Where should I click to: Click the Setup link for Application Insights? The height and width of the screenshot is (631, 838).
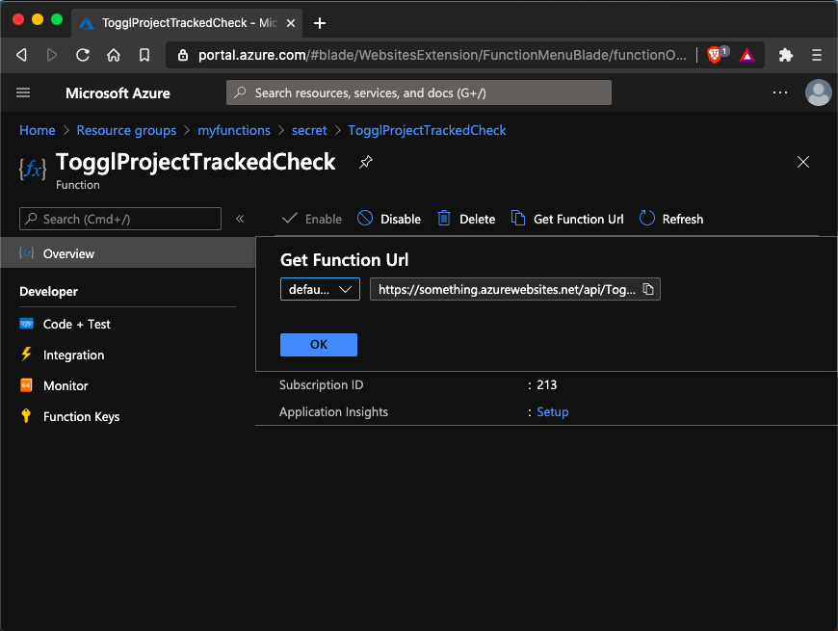pyautogui.click(x=552, y=411)
